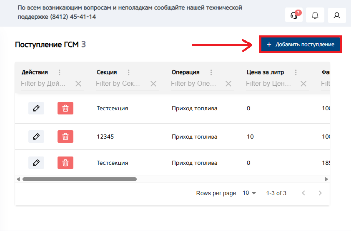Open the user profile icon

(337, 15)
